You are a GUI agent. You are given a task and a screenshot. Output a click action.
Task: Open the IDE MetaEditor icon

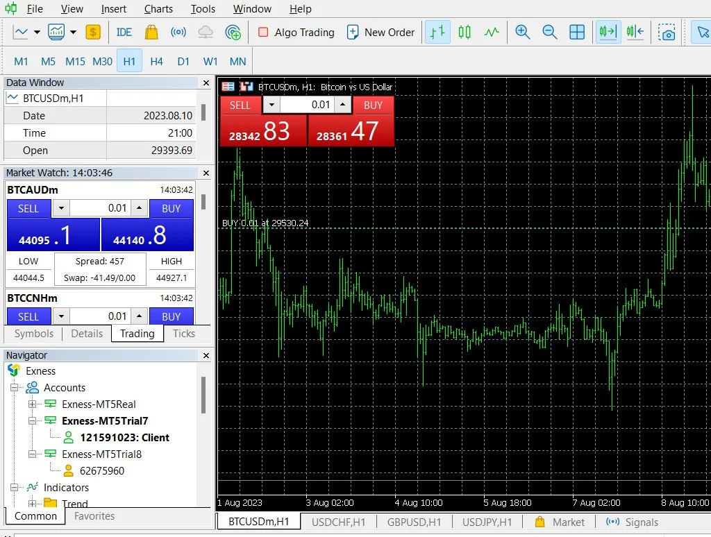pos(124,32)
